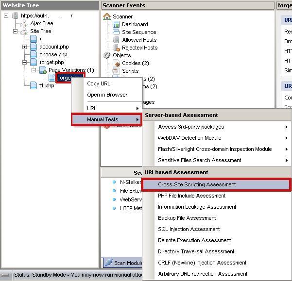The height and width of the screenshot is (281, 292).
Task: Expand the account.php node
Action: [x=24, y=47]
